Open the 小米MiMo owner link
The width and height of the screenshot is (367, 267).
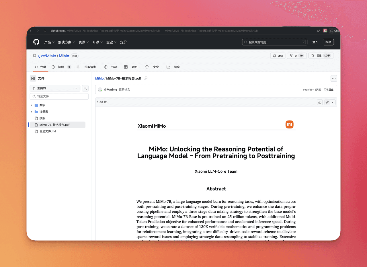coord(47,56)
